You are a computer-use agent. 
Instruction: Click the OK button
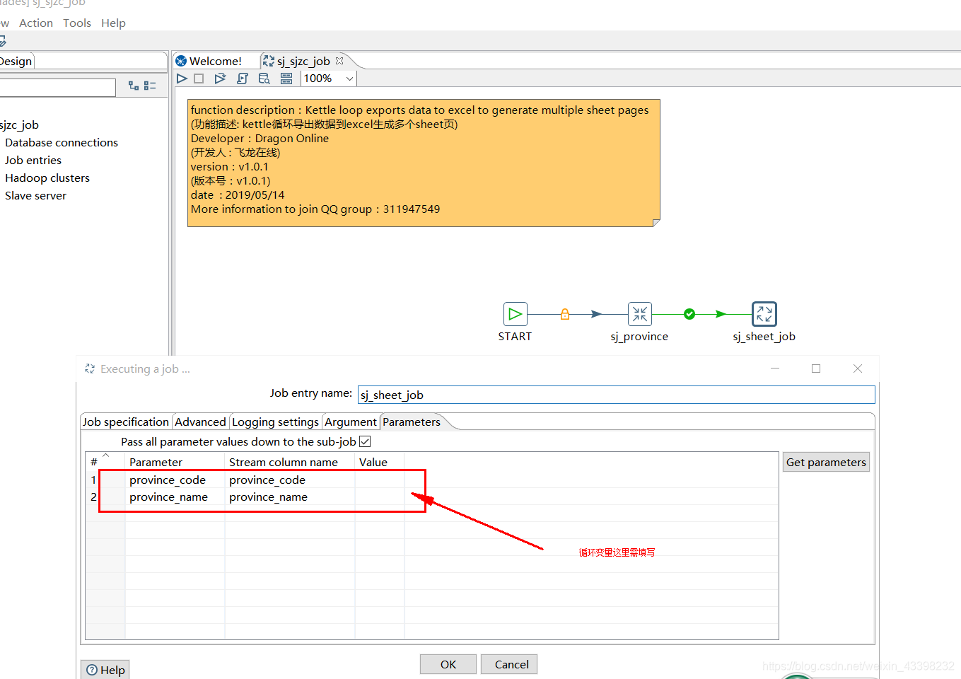coord(448,664)
